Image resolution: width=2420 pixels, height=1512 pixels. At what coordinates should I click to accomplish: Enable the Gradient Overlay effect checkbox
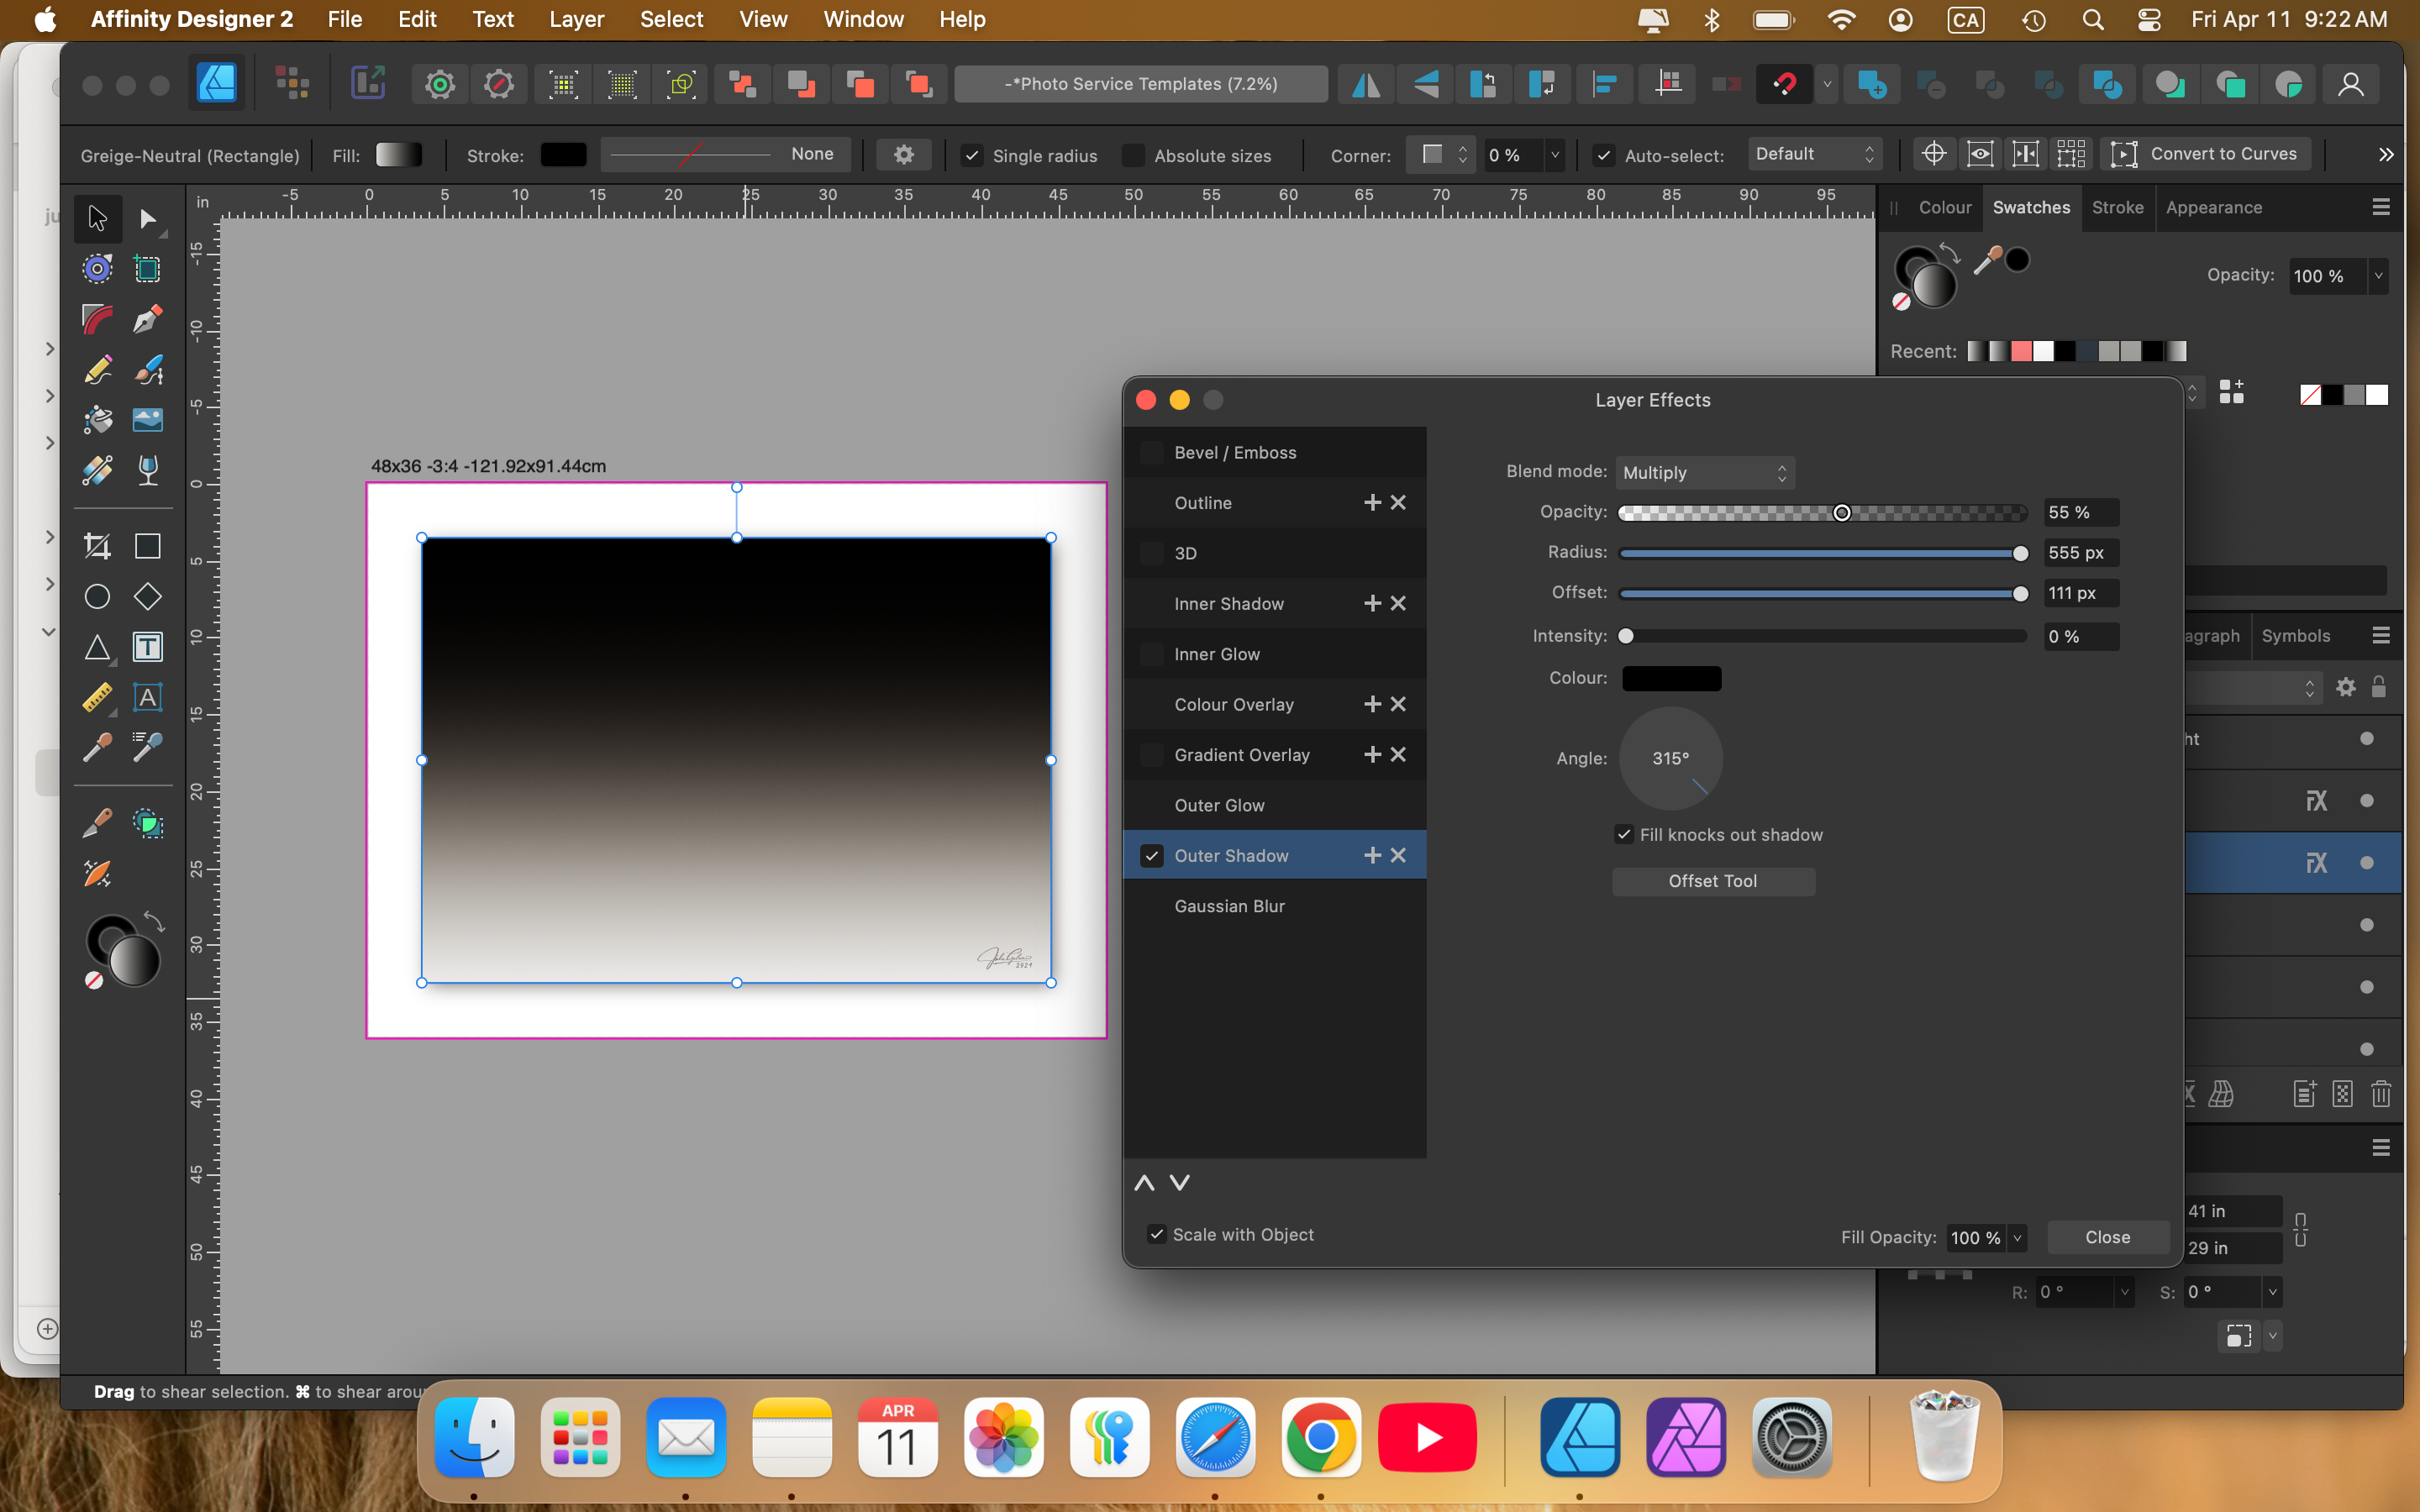pyautogui.click(x=1152, y=755)
